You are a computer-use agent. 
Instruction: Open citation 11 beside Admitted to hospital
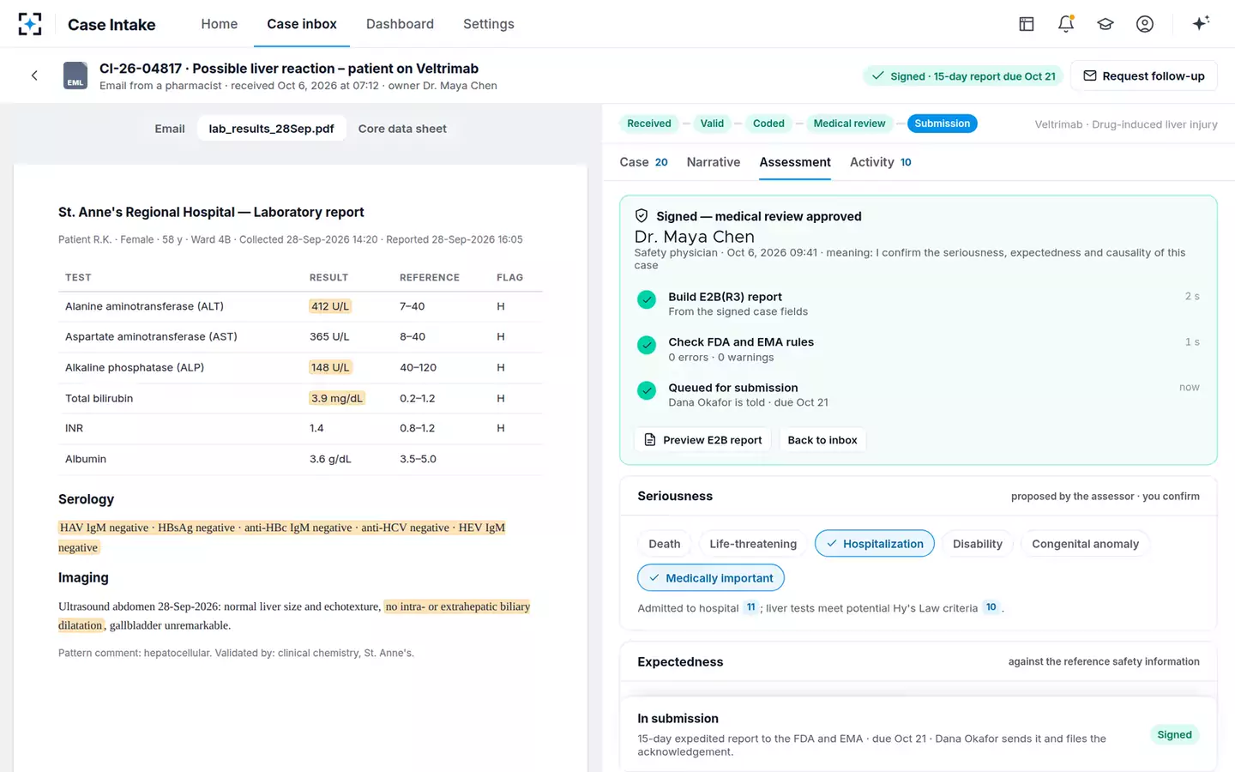coord(750,607)
